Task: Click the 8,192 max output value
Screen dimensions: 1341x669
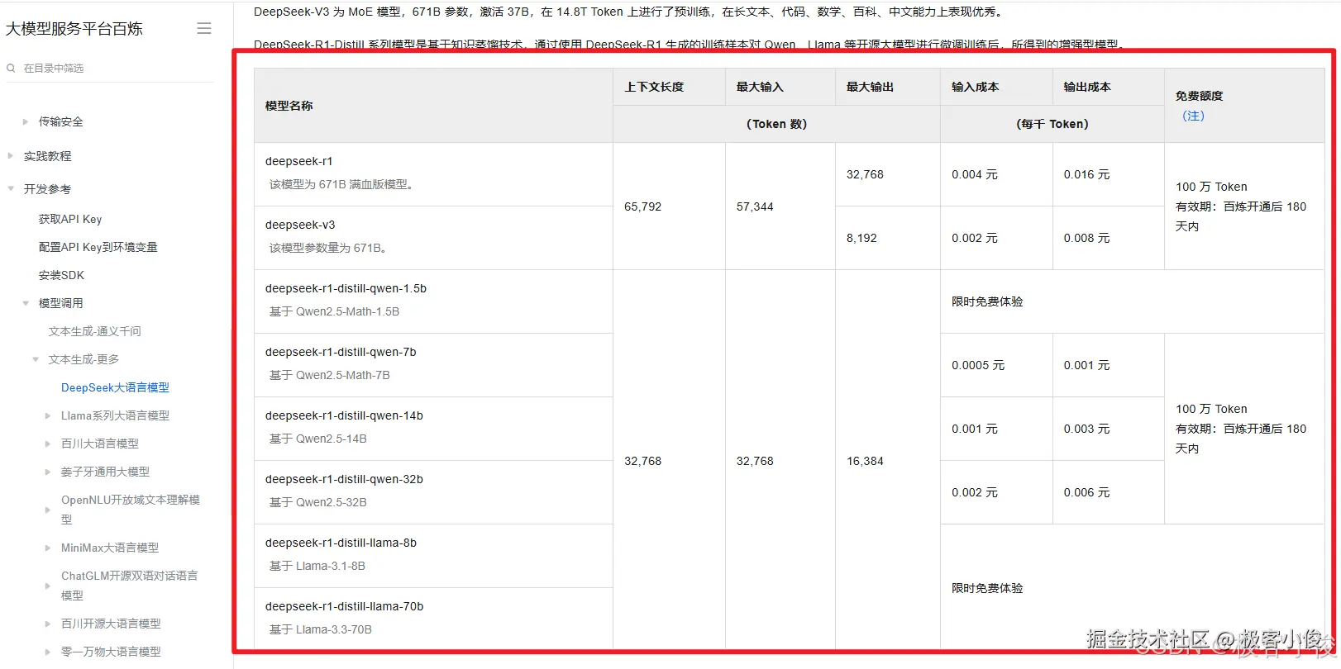Action: click(x=861, y=238)
